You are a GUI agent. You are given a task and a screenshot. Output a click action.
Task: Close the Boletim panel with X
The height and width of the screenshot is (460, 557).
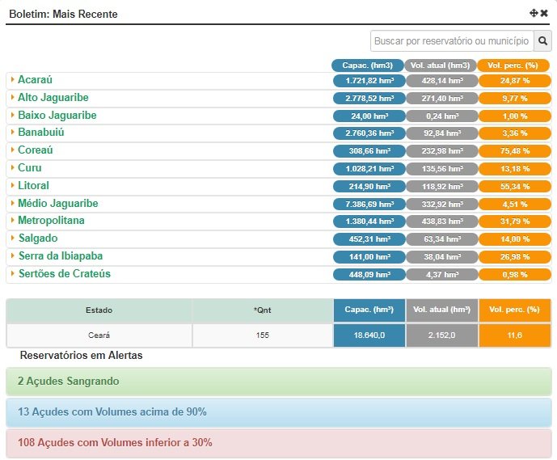tap(544, 13)
